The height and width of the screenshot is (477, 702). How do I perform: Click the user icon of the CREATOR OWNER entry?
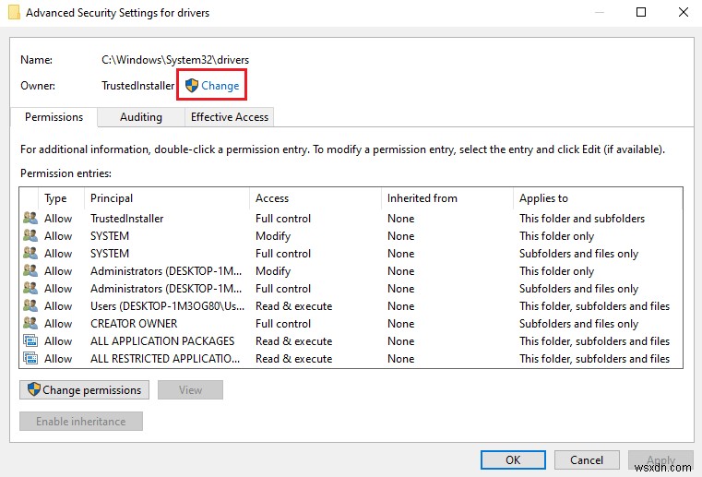click(x=30, y=323)
